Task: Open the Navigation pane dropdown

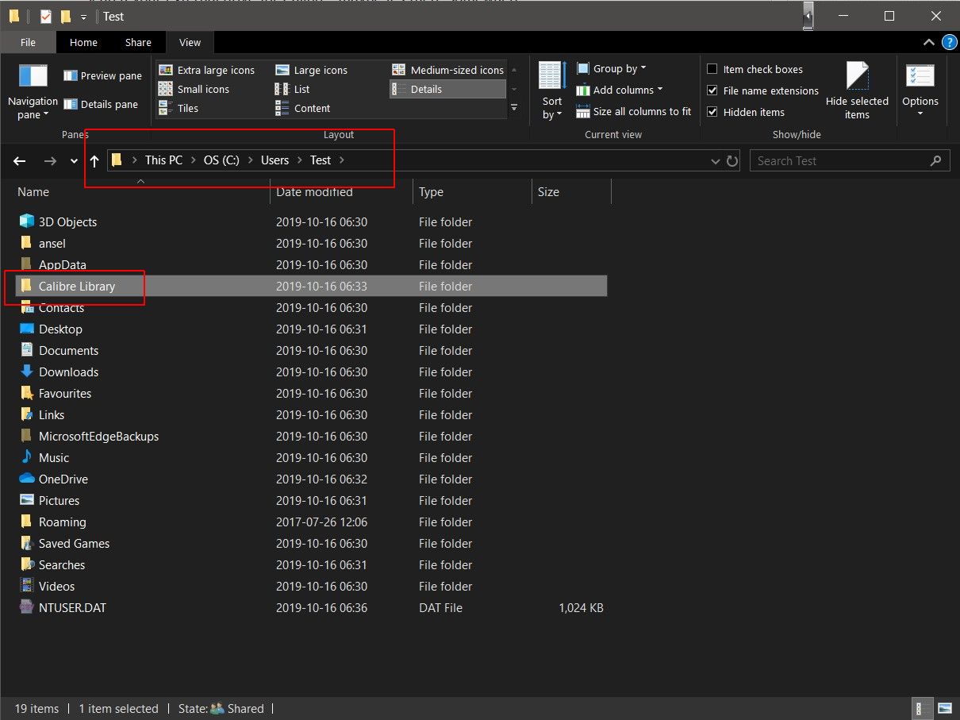Action: point(33,93)
